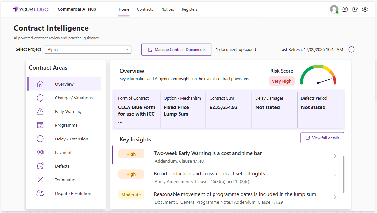Viewport: 377px width, 213px height.
Task: Click the save icon in Manage Contract Documents
Action: pyautogui.click(x=150, y=50)
